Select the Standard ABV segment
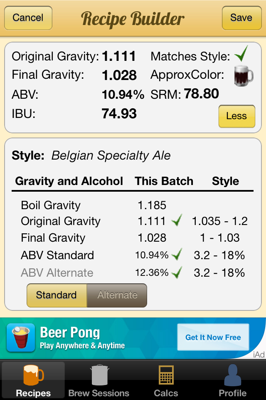266x400 pixels. [x=57, y=295]
